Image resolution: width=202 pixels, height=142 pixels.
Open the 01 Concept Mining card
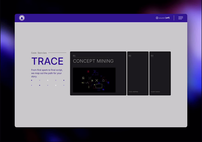(98, 74)
